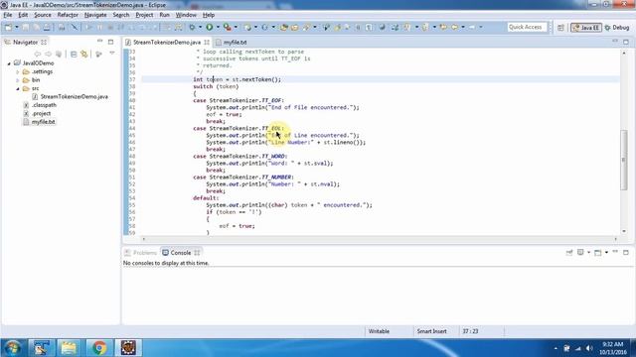This screenshot has width=636, height=357.
Task: Open the Open Console dropdown arrow
Action: point(606,252)
